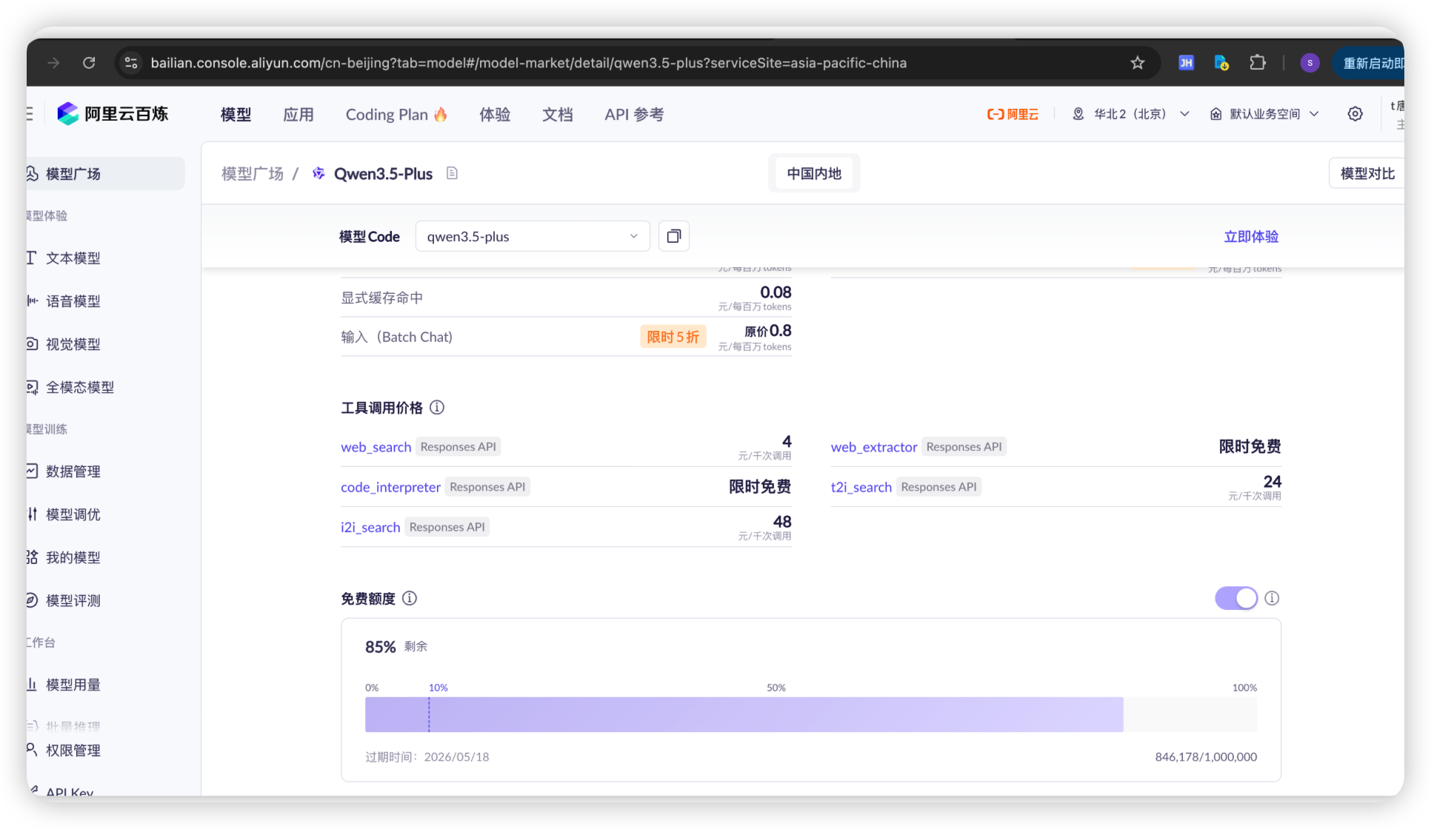The width and height of the screenshot is (1431, 829).
Task: Copy the model code qwen3.5-plus
Action: pyautogui.click(x=673, y=236)
